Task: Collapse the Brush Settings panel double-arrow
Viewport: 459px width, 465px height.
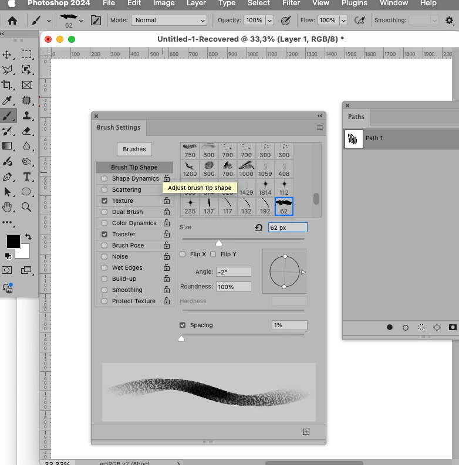Action: click(320, 116)
